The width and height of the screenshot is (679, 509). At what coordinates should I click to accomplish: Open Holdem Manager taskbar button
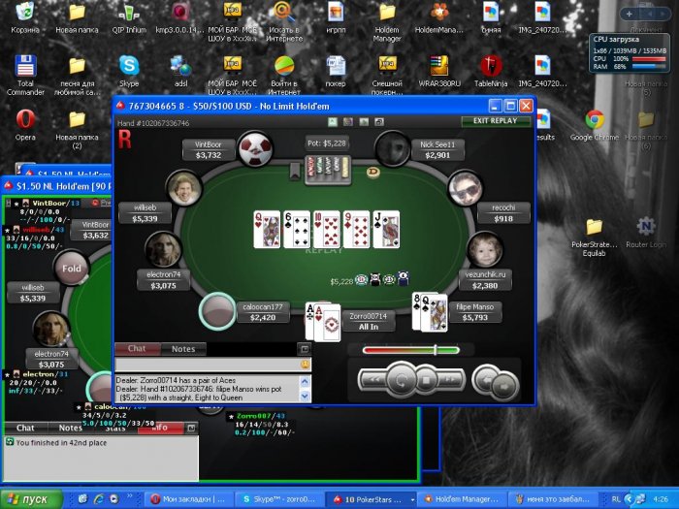461,499
